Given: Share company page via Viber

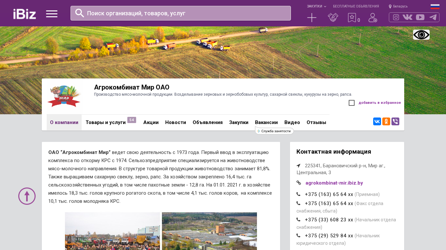Looking at the screenshot, I should tap(395, 121).
